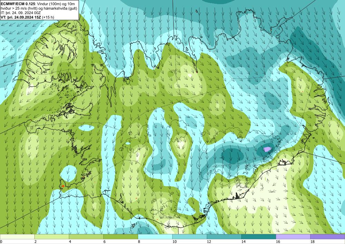This screenshot has width=345, height=244.
Task: Click the green 4–6 m/s legend swatch
Action: (x=86, y=237)
